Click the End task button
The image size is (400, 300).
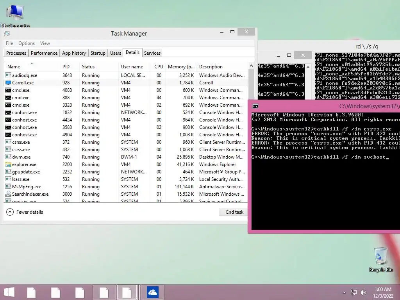(234, 212)
